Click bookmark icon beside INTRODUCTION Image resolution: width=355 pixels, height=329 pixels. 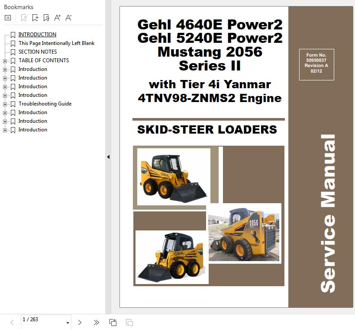tap(13, 35)
